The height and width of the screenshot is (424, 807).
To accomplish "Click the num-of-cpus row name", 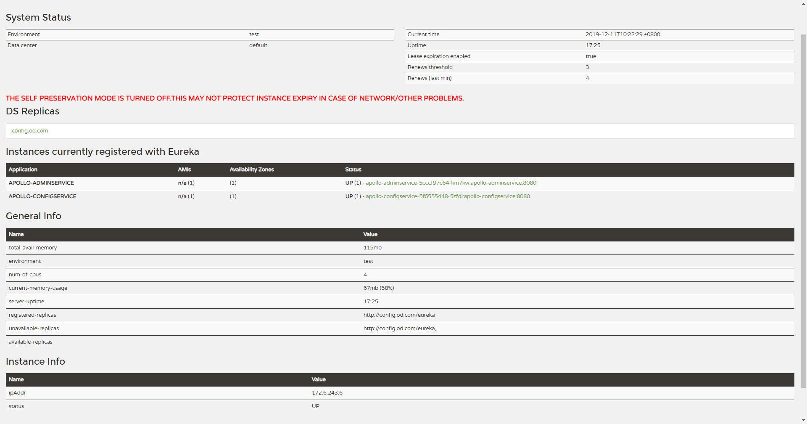I will (25, 275).
